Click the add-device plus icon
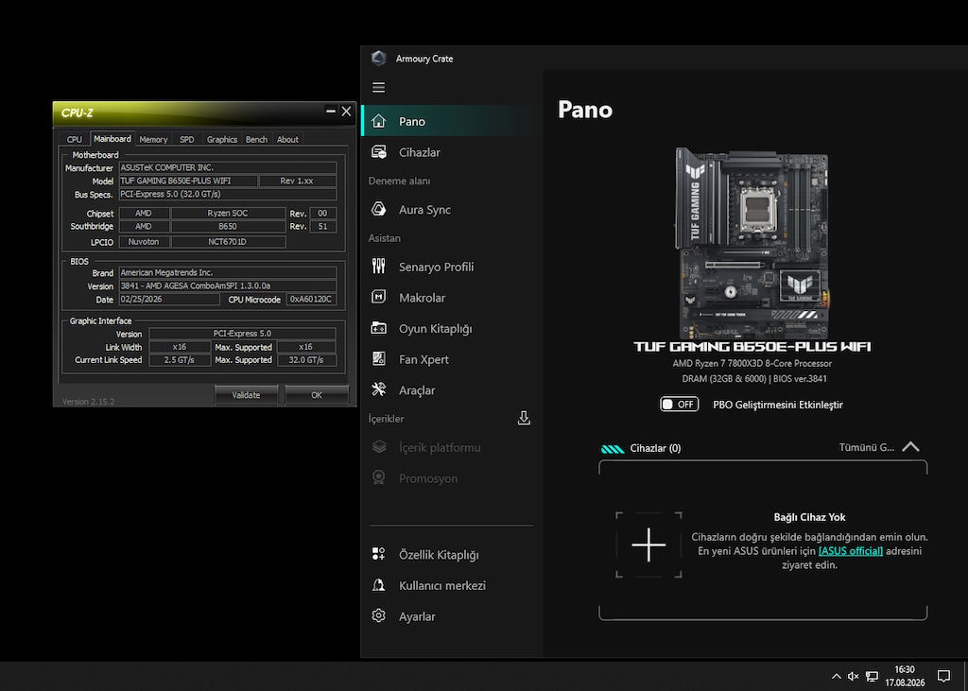 [648, 544]
